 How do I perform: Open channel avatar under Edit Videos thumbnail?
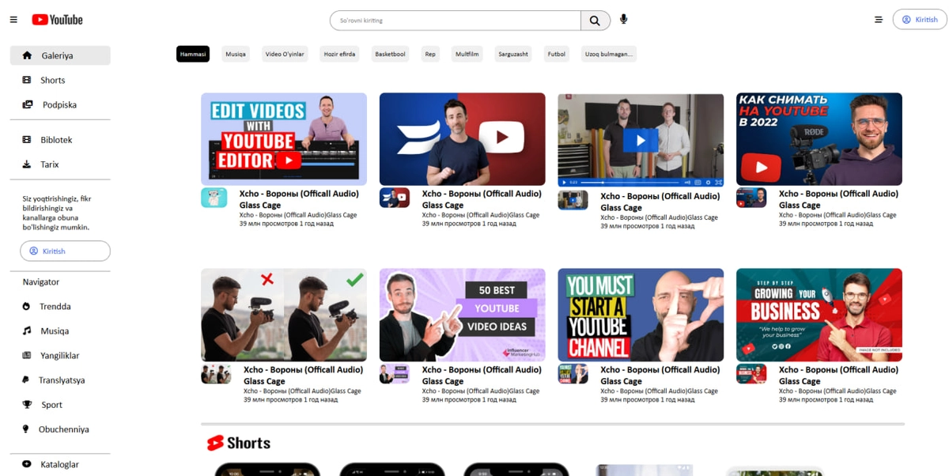point(214,198)
